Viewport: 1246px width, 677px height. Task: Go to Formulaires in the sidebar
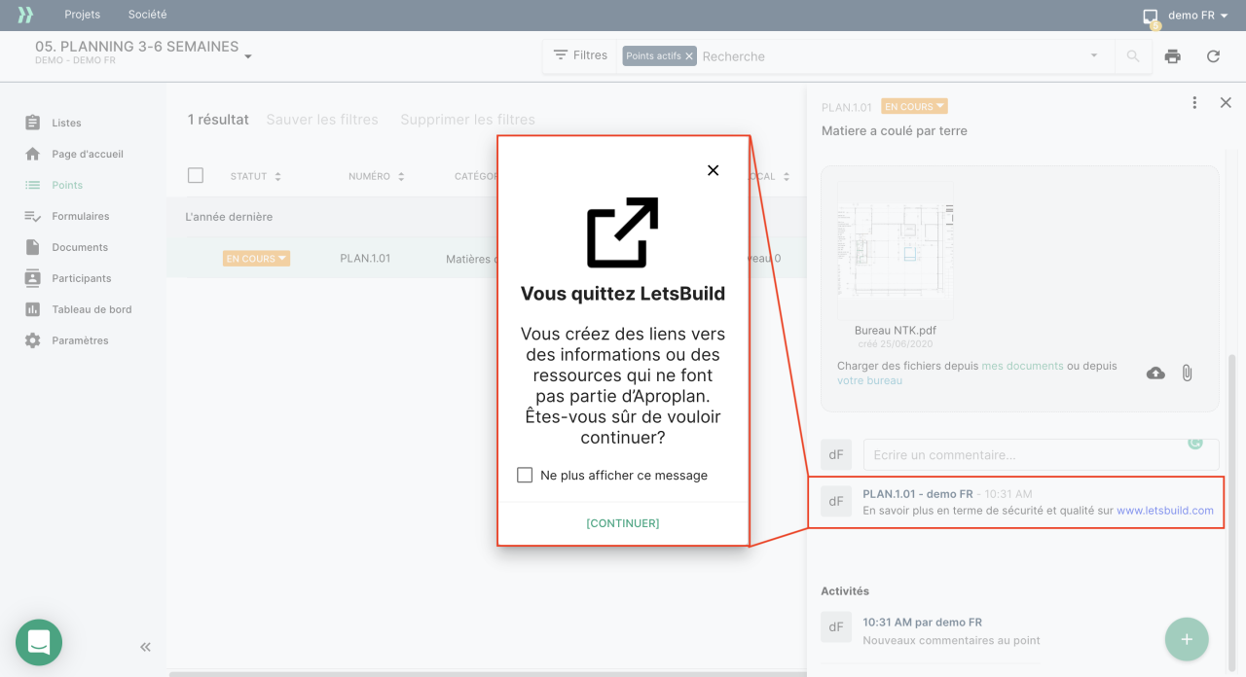pyautogui.click(x=80, y=216)
